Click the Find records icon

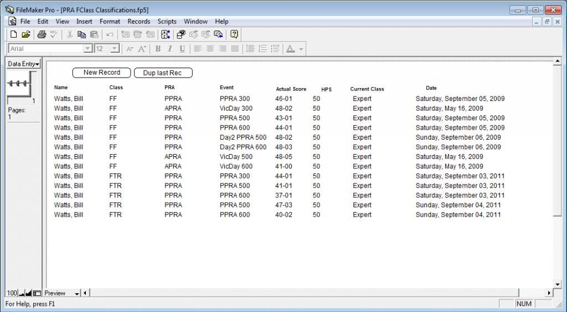click(181, 34)
